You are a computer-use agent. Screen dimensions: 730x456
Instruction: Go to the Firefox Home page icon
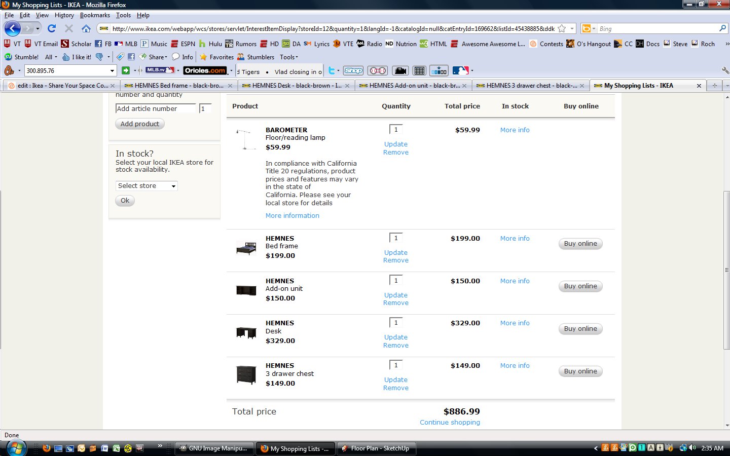click(86, 28)
